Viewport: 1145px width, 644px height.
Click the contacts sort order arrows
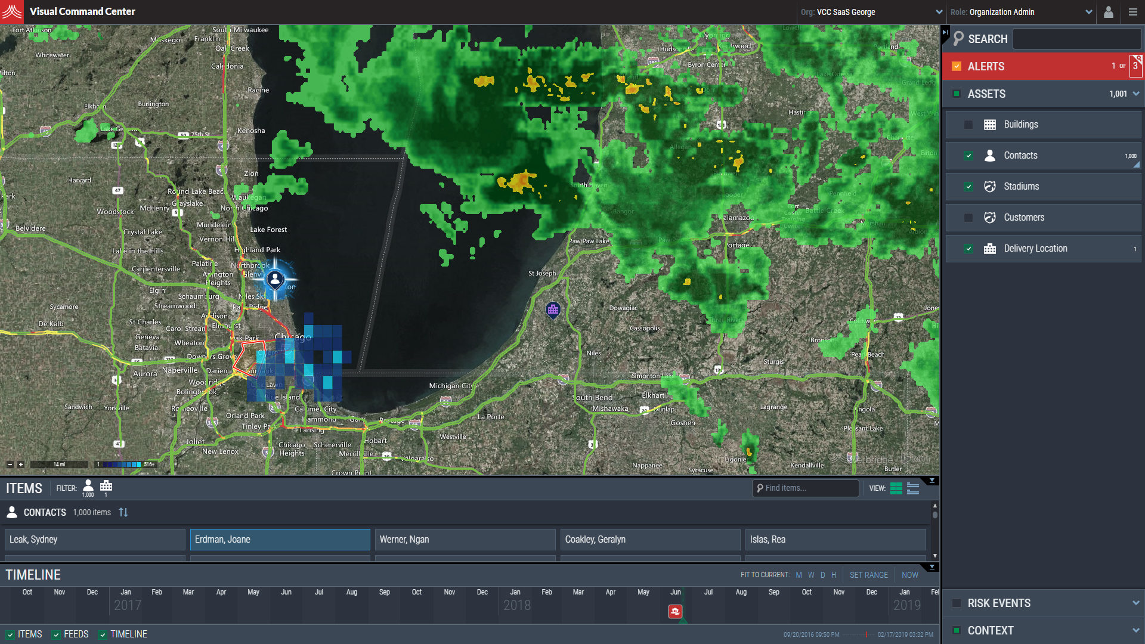(123, 512)
